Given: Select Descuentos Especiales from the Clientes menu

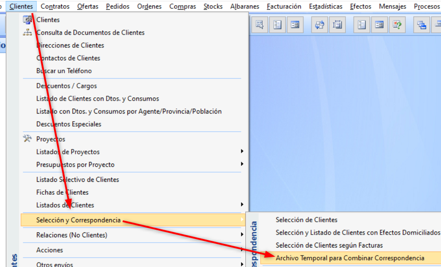Looking at the screenshot, I should 69,124.
